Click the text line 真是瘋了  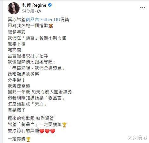coord(17,110)
